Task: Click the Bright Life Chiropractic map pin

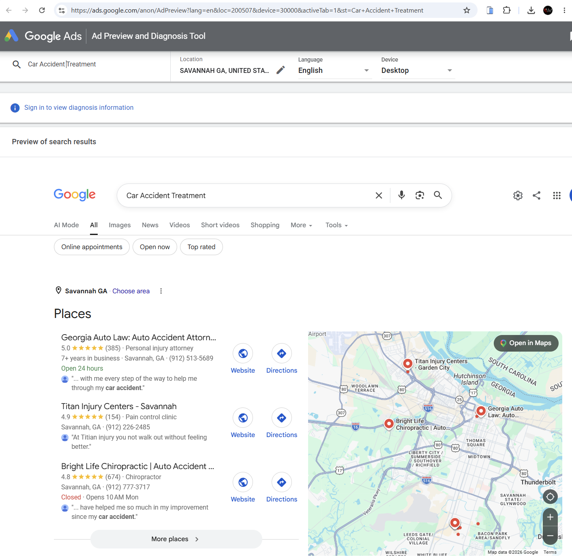Action: [389, 424]
